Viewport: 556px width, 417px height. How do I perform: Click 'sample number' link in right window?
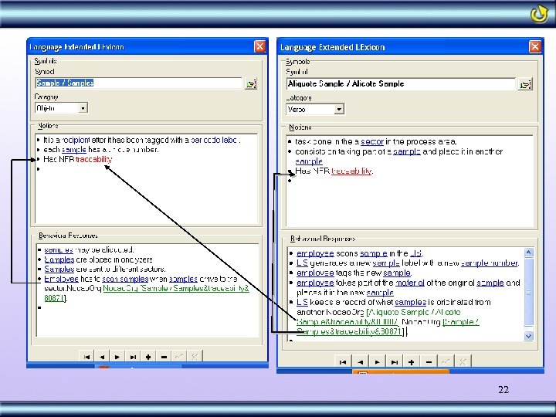[490, 263]
